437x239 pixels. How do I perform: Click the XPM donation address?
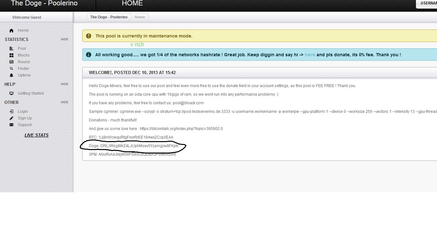tap(132, 154)
